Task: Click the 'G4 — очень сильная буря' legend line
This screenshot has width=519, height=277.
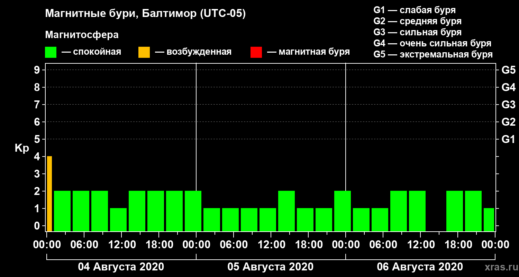Action: pyautogui.click(x=432, y=43)
